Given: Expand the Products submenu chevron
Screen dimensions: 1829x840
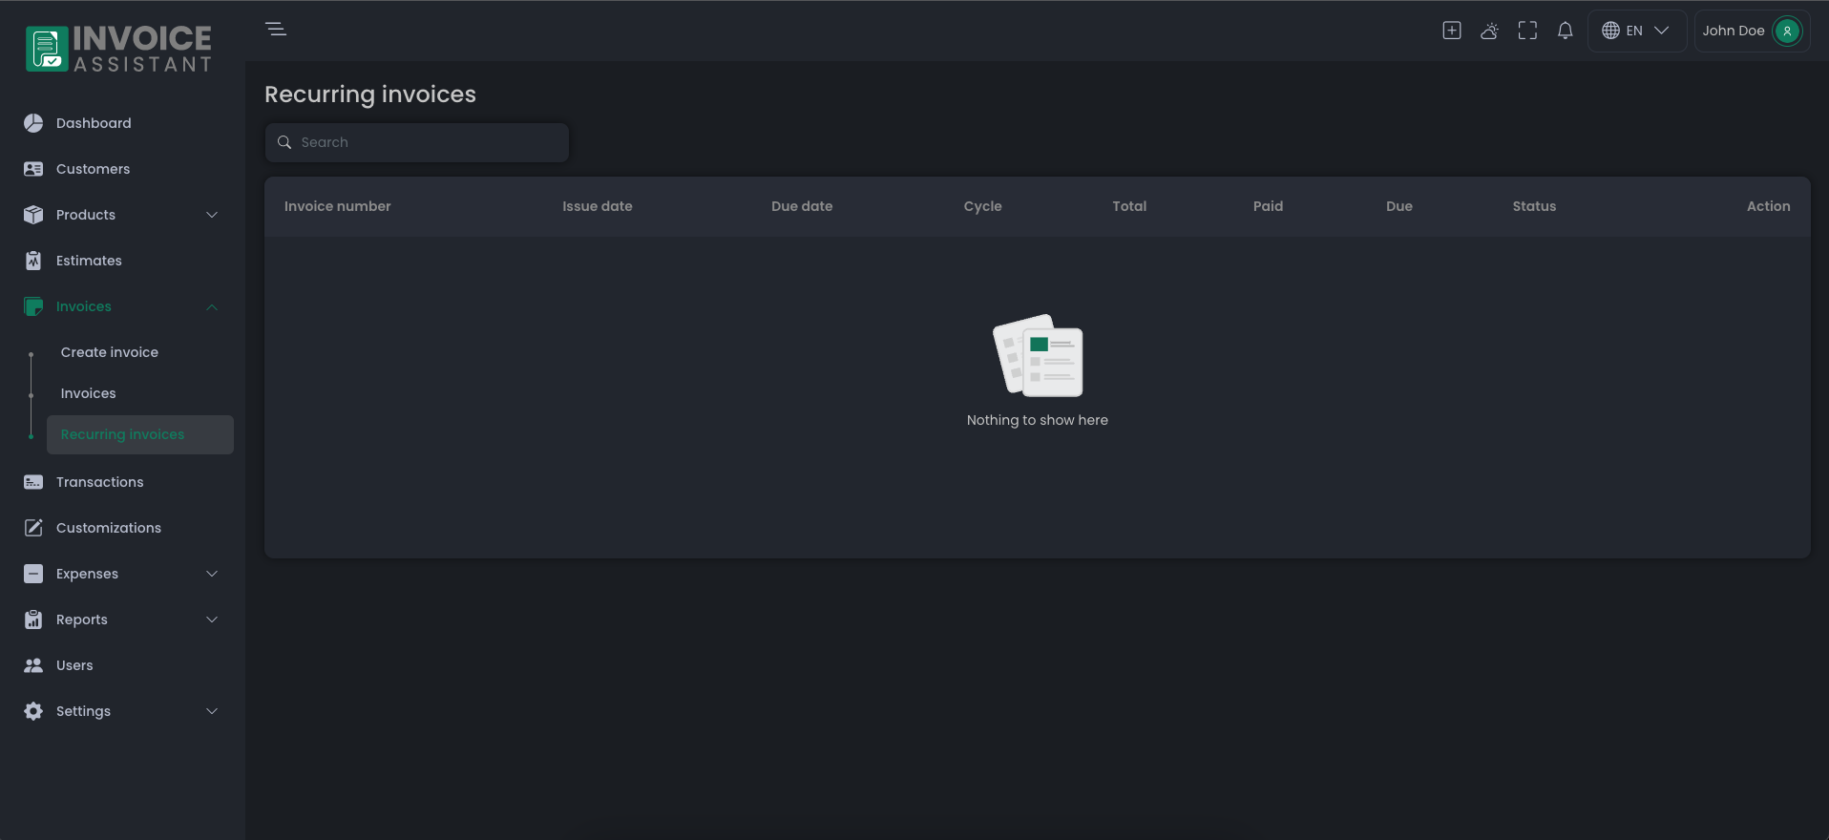Looking at the screenshot, I should pyautogui.click(x=212, y=215).
